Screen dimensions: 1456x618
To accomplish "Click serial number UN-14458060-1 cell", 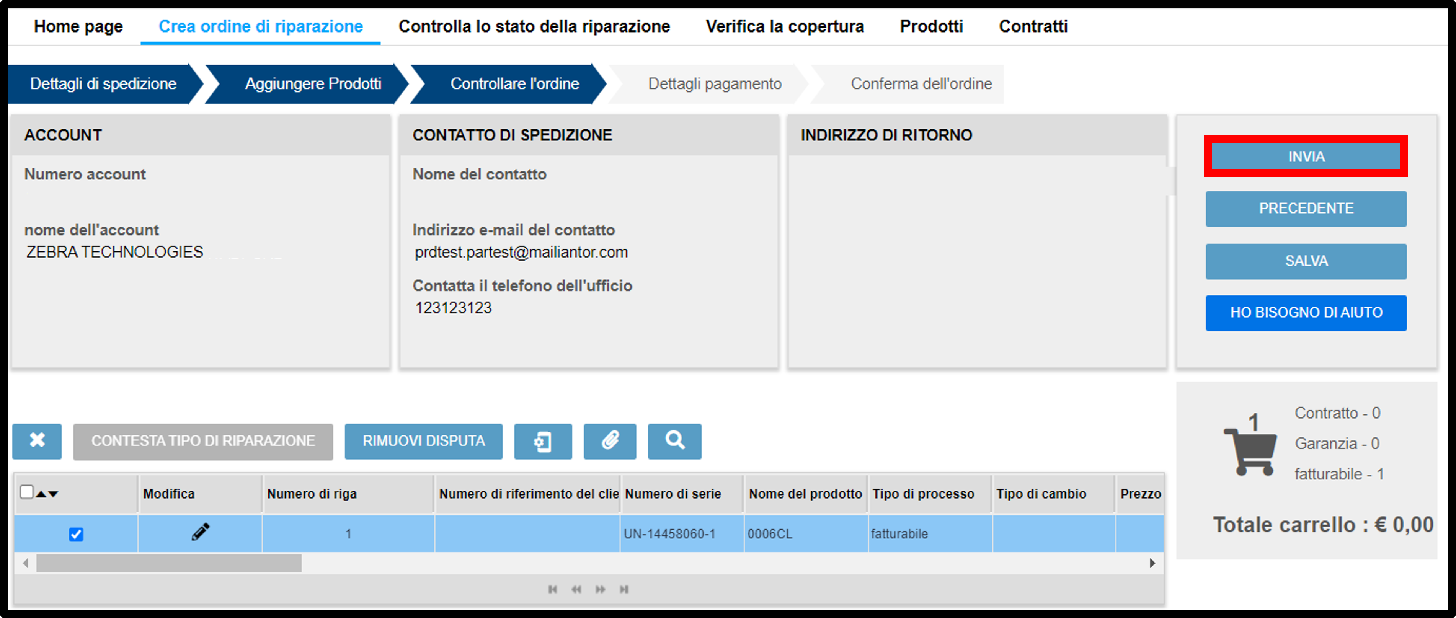I will pos(682,534).
